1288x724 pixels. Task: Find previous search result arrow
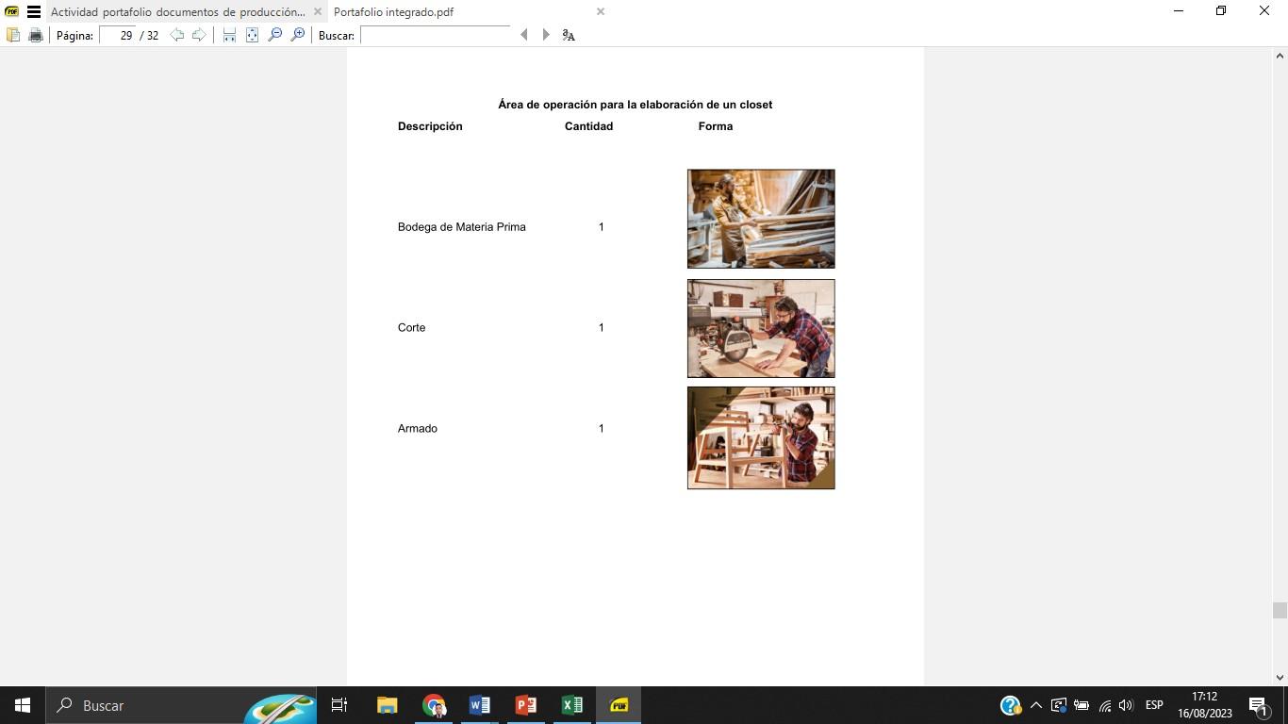(524, 35)
